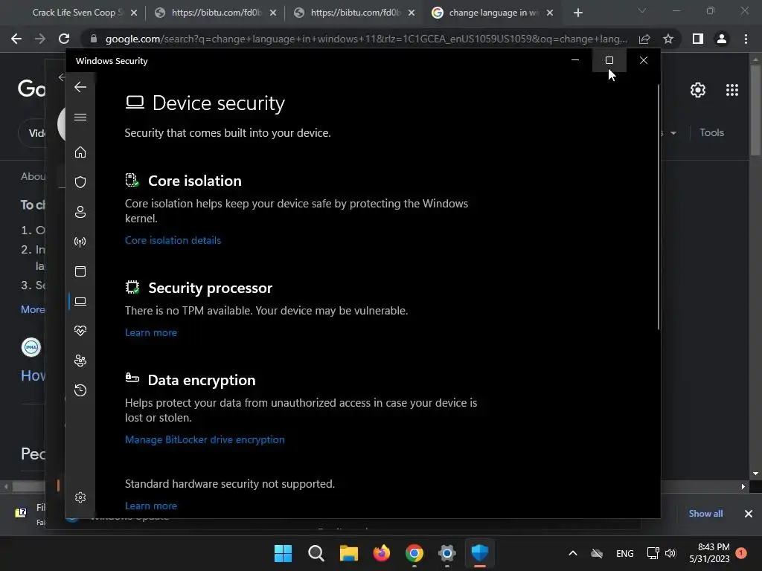762x571 pixels.
Task: Open the Family options sidebar icon
Action: point(80,361)
